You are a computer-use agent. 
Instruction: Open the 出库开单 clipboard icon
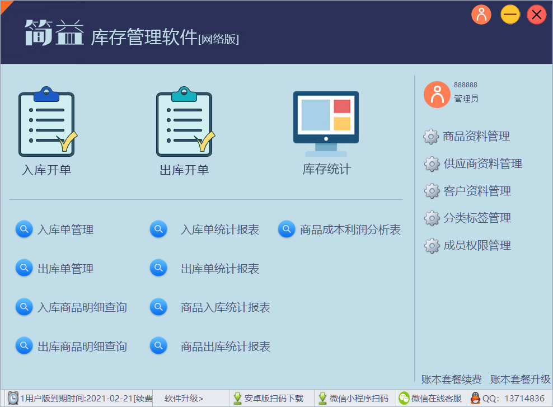tap(185, 121)
